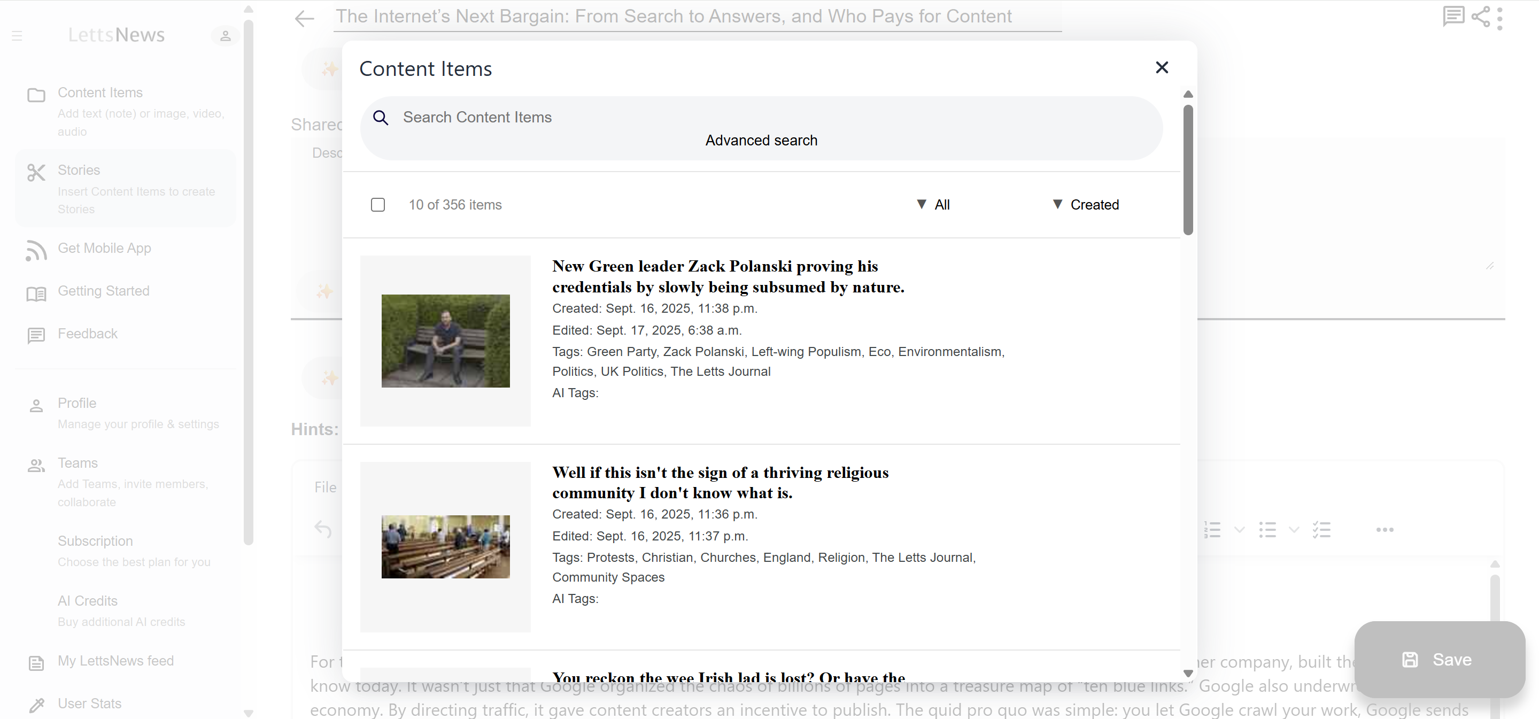Expand the numbered list style dropdown
Image resolution: width=1539 pixels, height=719 pixels.
tap(1240, 530)
